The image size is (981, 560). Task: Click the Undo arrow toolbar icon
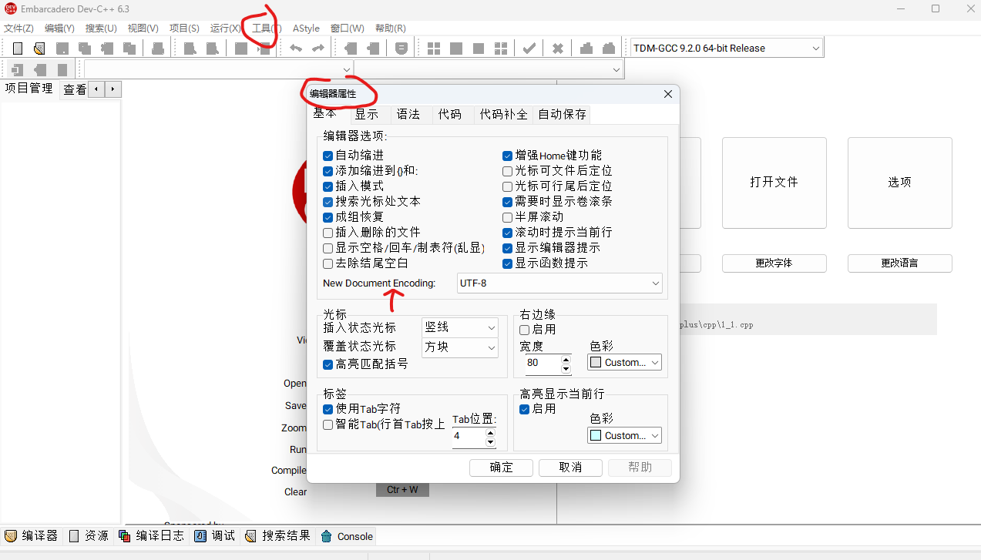(296, 48)
